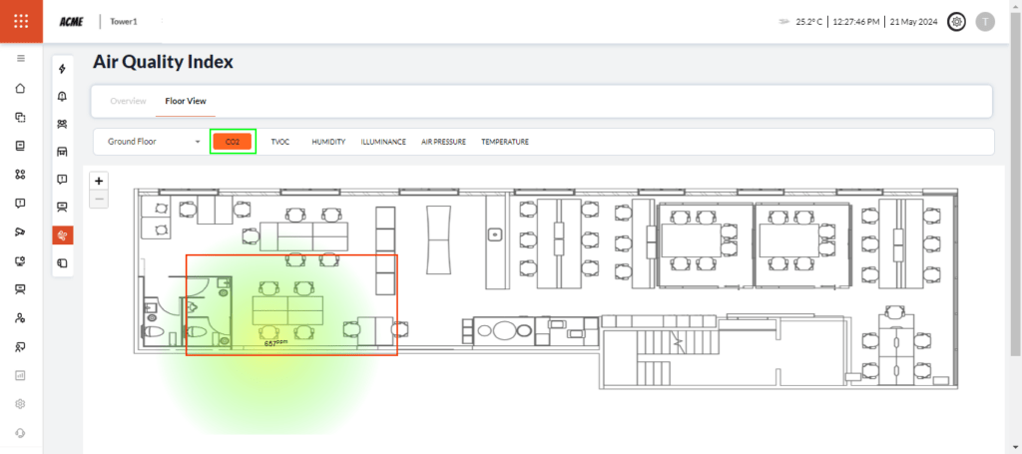Image resolution: width=1022 pixels, height=454 pixels.
Task: Show HUMIDITY on the floor map
Action: pos(328,142)
